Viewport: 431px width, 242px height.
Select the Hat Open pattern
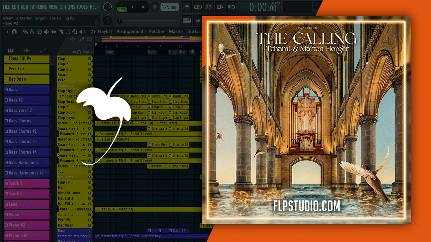pos(27,79)
